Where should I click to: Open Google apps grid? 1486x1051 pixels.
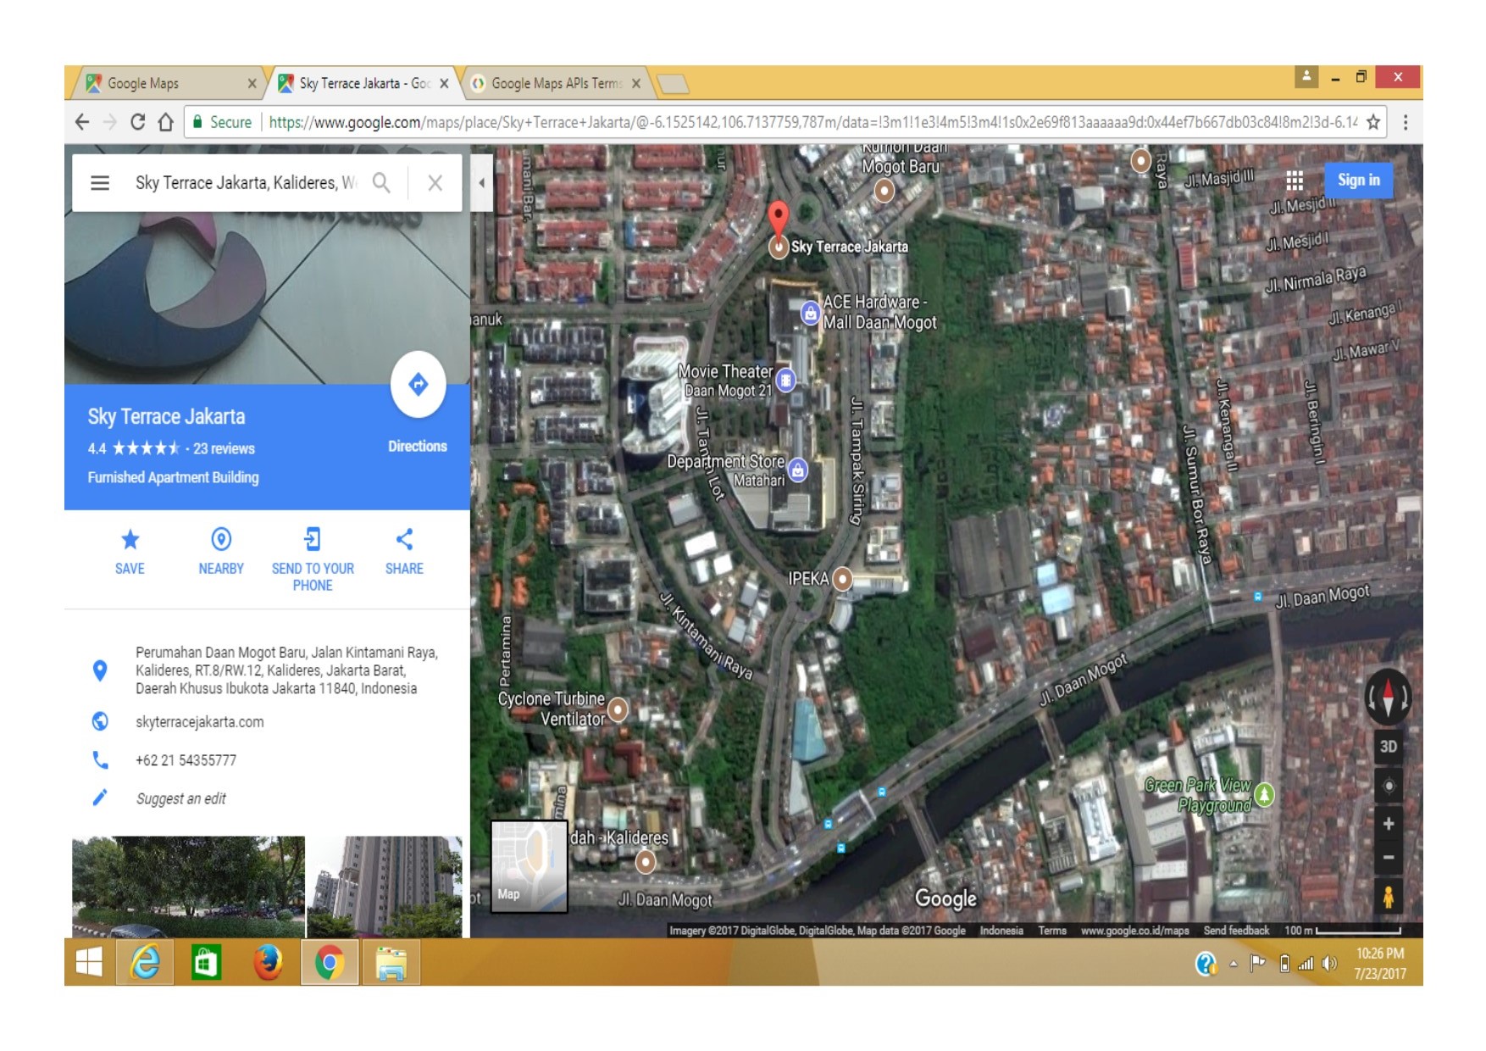pos(1294,181)
